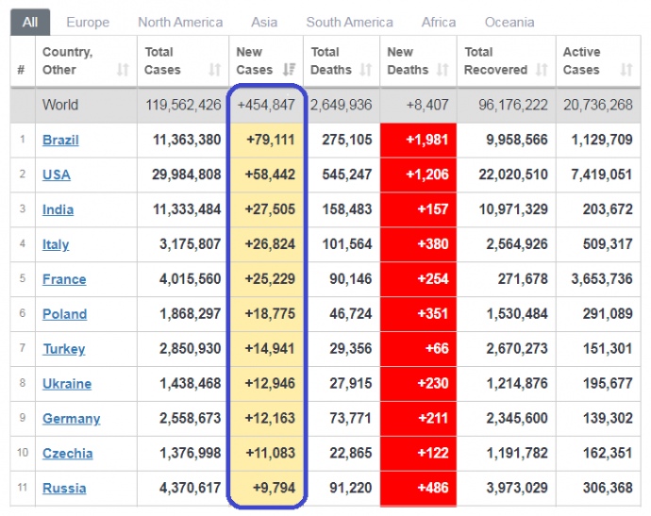Image resolution: width=651 pixels, height=516 pixels.
Task: Sort by Total Recovered arrow icon
Action: point(541,70)
